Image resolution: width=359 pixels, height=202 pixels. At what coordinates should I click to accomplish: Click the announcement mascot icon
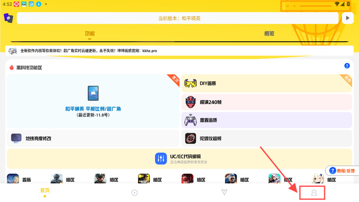[x=13, y=51]
